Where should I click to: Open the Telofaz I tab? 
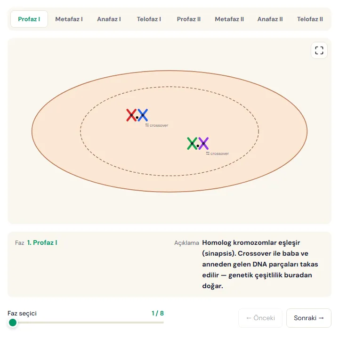point(149,19)
